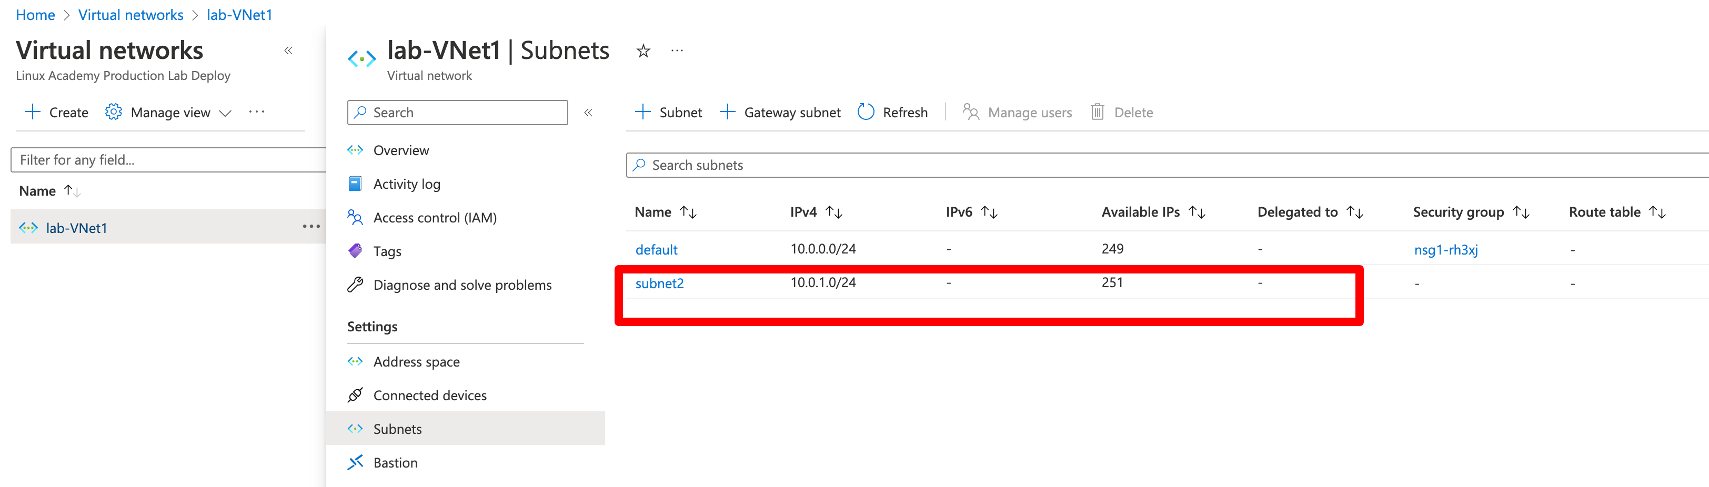This screenshot has height=487, width=1709.
Task: Open the Address space icon
Action: click(356, 361)
